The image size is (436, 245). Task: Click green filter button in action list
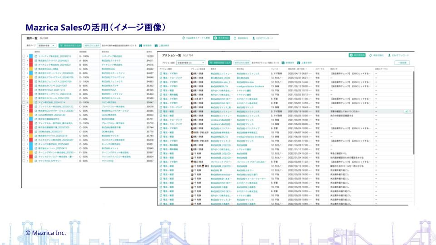(x=220, y=63)
